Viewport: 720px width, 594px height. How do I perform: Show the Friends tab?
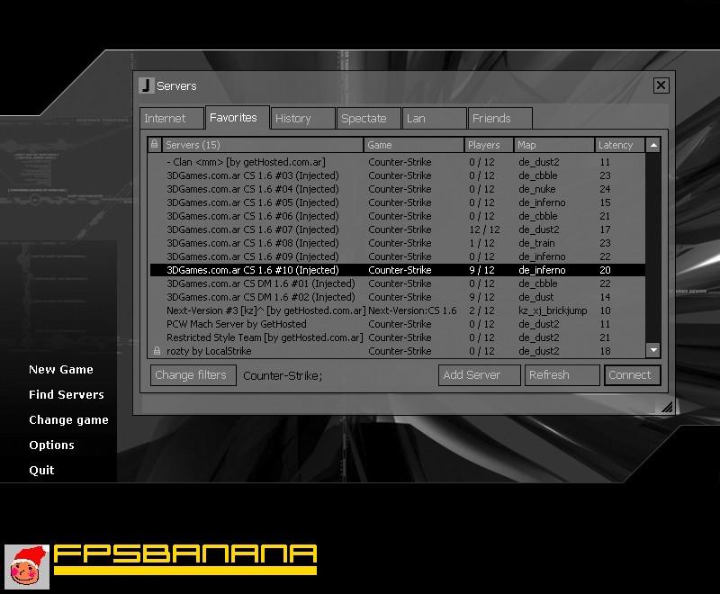499,119
